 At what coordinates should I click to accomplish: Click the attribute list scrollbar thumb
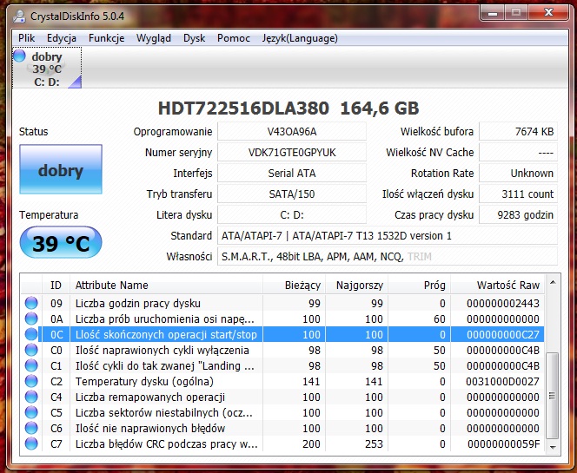553,396
